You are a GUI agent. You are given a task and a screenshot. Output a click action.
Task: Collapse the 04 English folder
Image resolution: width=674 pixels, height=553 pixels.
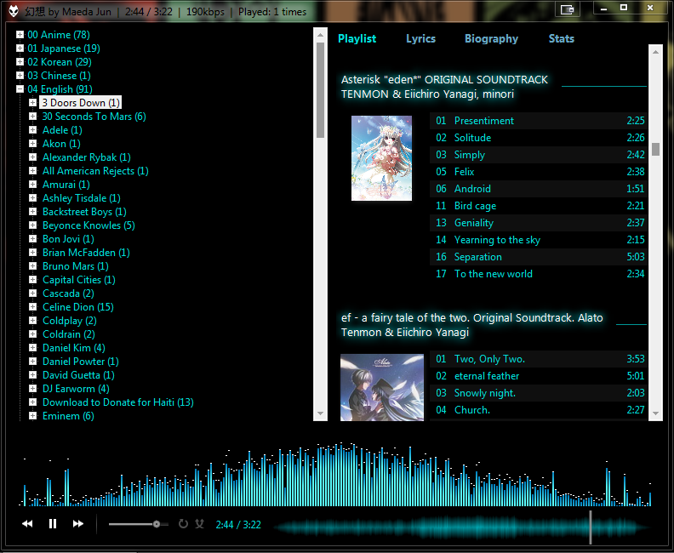[20, 89]
